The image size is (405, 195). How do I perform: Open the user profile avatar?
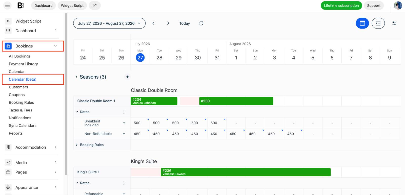click(x=398, y=5)
